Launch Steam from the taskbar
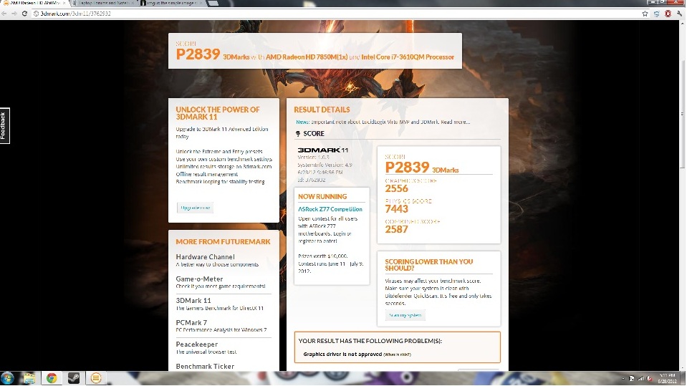 click(74, 377)
